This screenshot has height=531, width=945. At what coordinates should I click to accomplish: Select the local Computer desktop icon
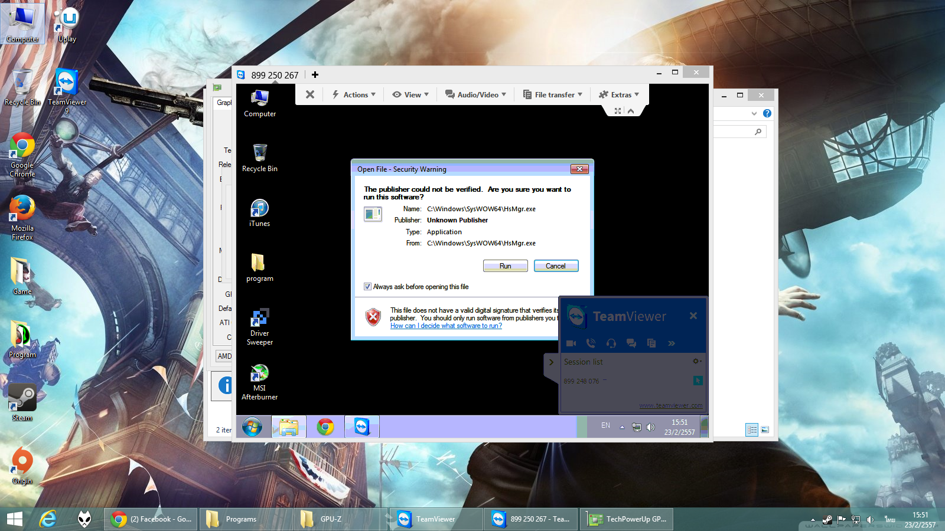tap(22, 24)
